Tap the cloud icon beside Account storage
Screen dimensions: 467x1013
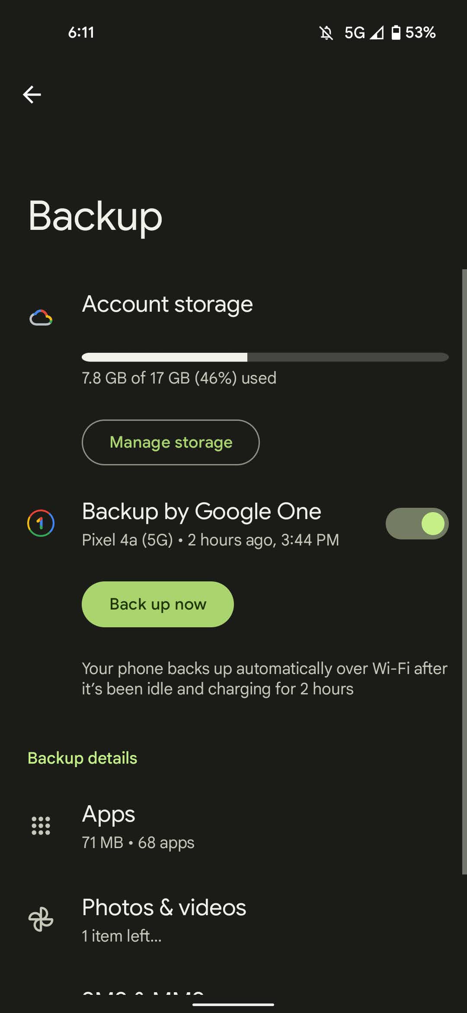click(41, 318)
